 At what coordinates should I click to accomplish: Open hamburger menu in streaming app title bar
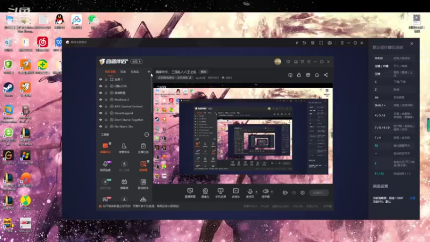309,62
